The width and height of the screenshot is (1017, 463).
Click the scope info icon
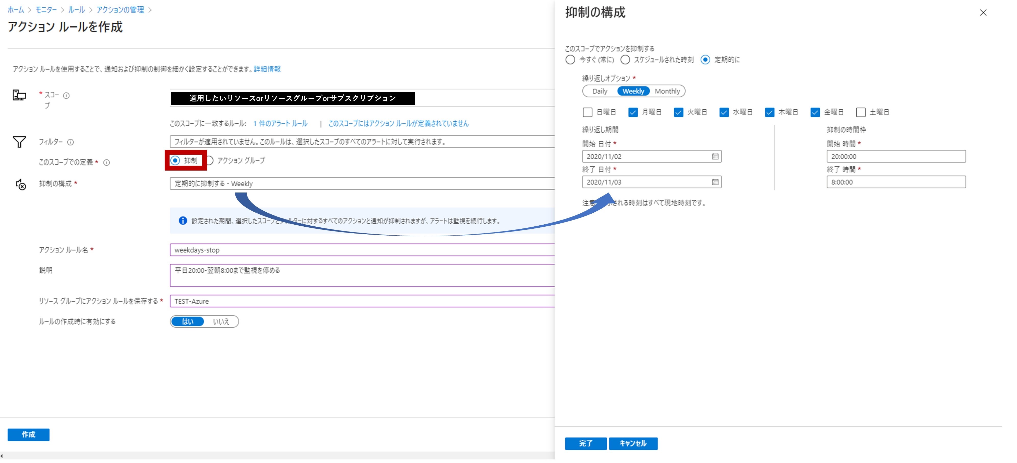(x=66, y=96)
